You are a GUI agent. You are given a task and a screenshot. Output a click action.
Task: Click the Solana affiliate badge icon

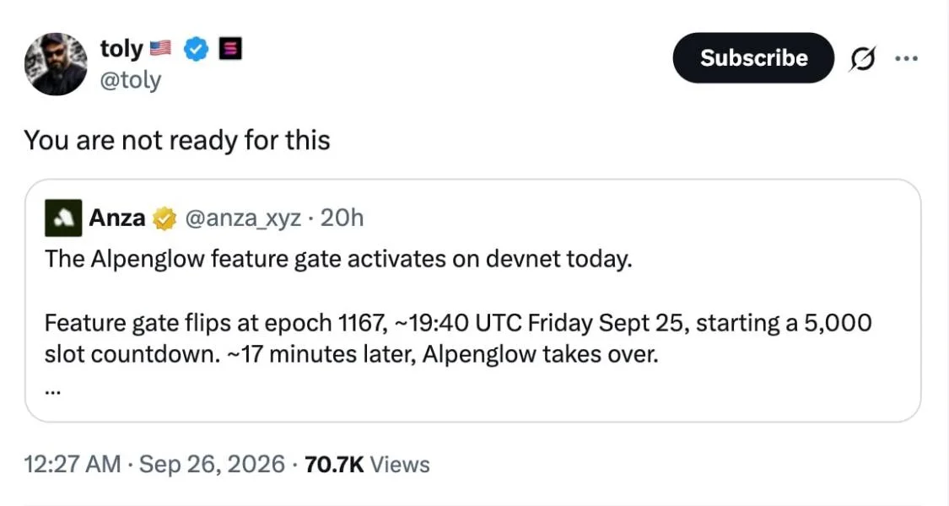(230, 48)
